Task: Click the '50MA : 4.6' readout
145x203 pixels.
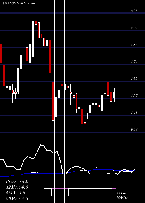Action: click(17, 198)
